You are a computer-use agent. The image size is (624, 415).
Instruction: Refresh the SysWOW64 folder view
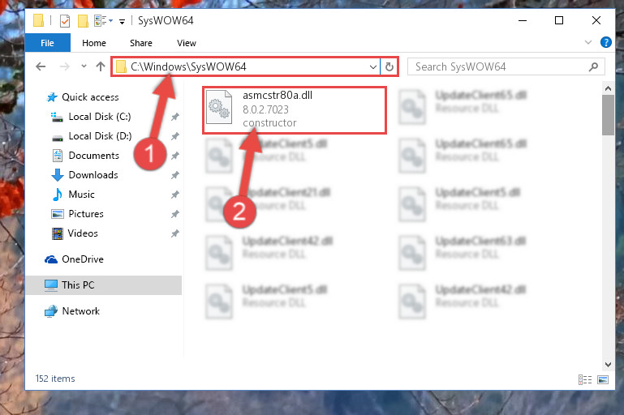[389, 66]
